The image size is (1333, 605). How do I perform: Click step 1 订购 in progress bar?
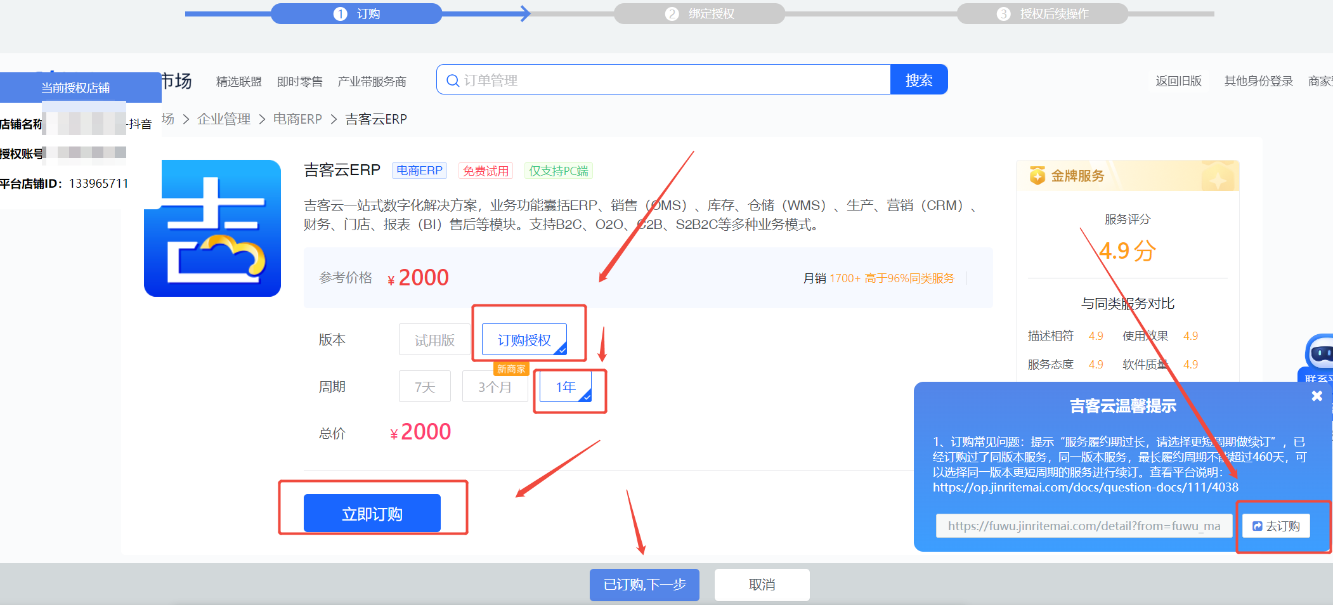(x=356, y=14)
